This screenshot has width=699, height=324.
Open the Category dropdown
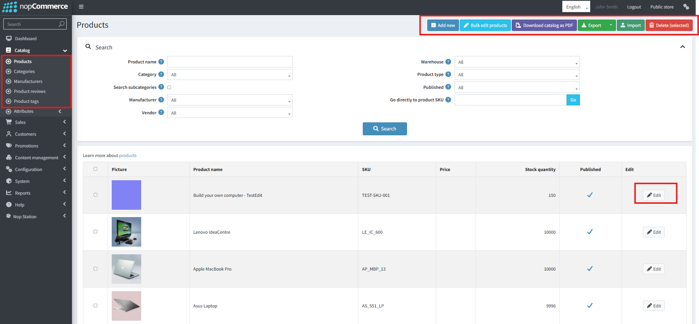230,74
